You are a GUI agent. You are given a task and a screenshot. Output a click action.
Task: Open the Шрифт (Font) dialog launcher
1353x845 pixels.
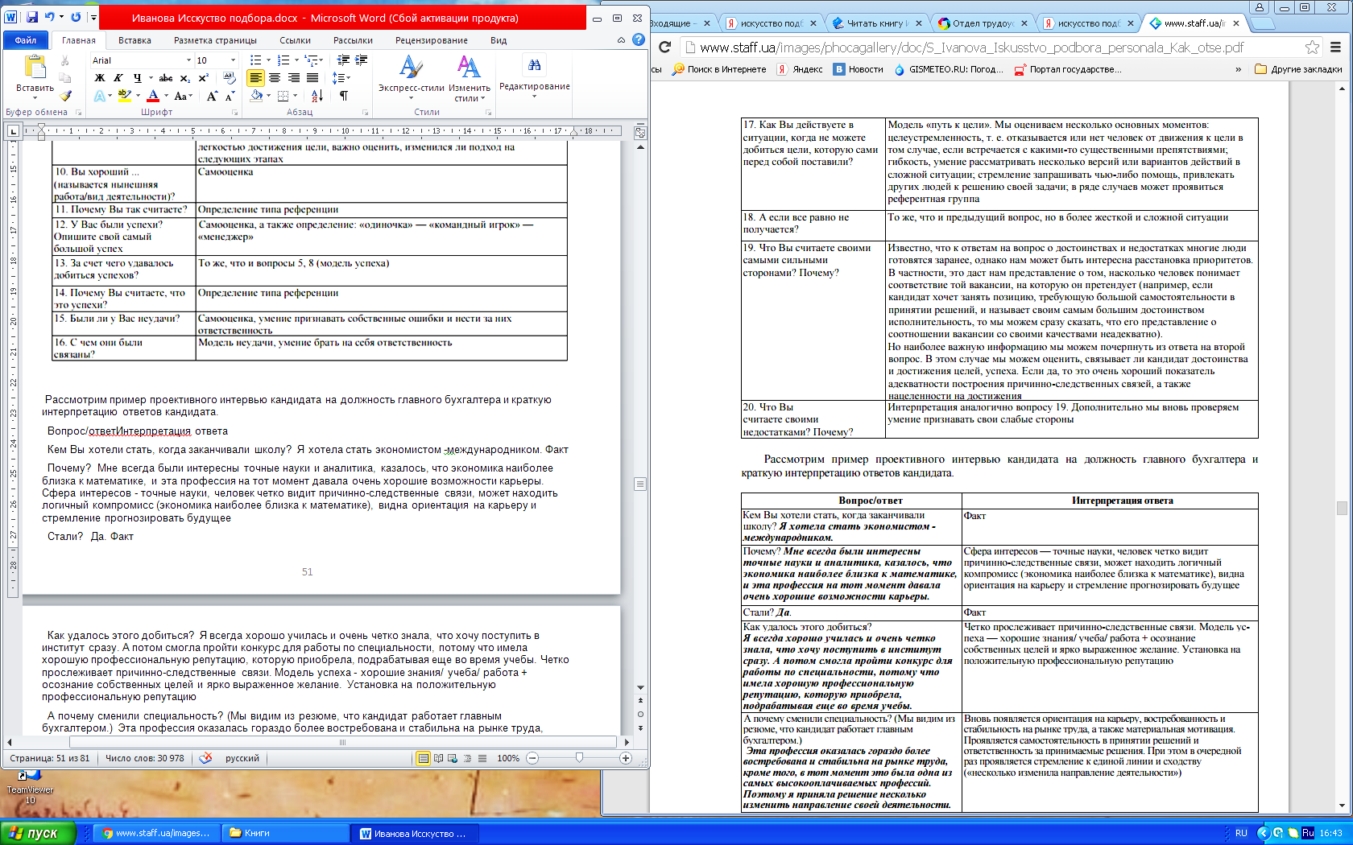tap(234, 113)
